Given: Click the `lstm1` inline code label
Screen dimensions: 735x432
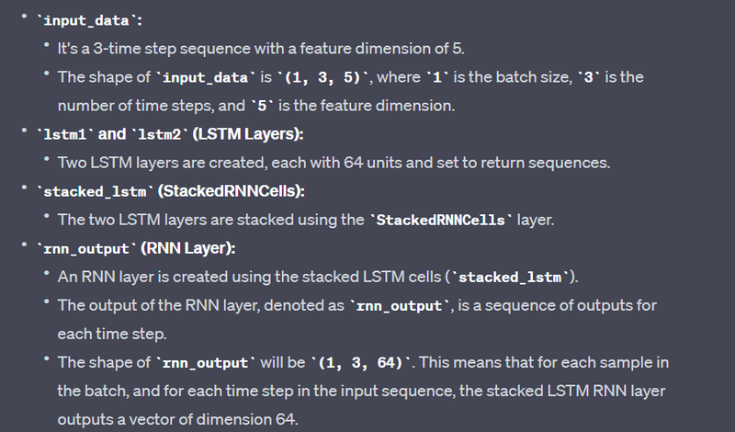Looking at the screenshot, I should (x=65, y=134).
